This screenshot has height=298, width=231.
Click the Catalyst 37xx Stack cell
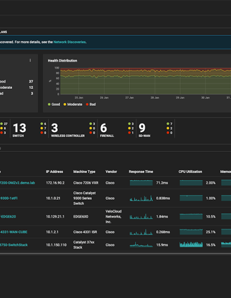tap(84, 245)
